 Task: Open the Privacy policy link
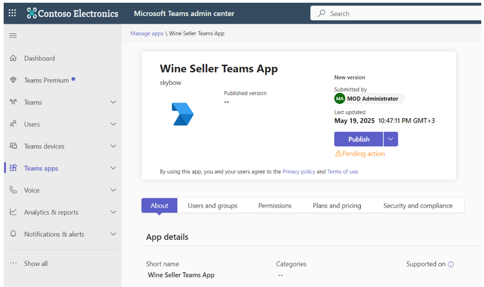pos(299,171)
